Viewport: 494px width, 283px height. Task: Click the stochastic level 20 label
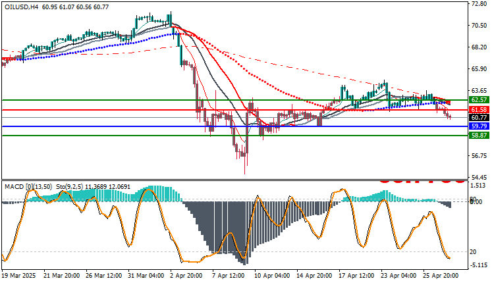coord(473,252)
